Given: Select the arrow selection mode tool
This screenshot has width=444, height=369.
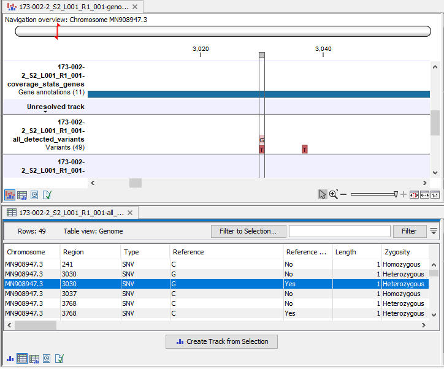Looking at the screenshot, I should (x=323, y=194).
